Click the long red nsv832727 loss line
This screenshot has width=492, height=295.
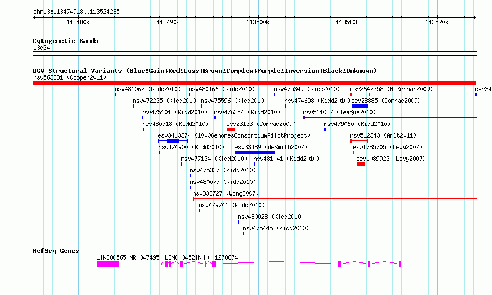coord(334,199)
